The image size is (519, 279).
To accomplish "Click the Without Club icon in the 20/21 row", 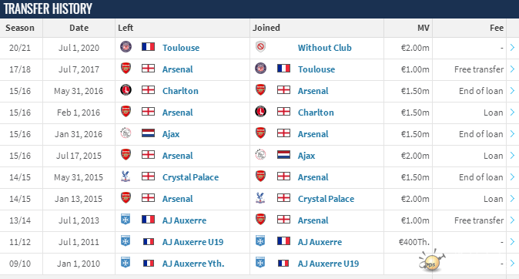I will pos(261,47).
